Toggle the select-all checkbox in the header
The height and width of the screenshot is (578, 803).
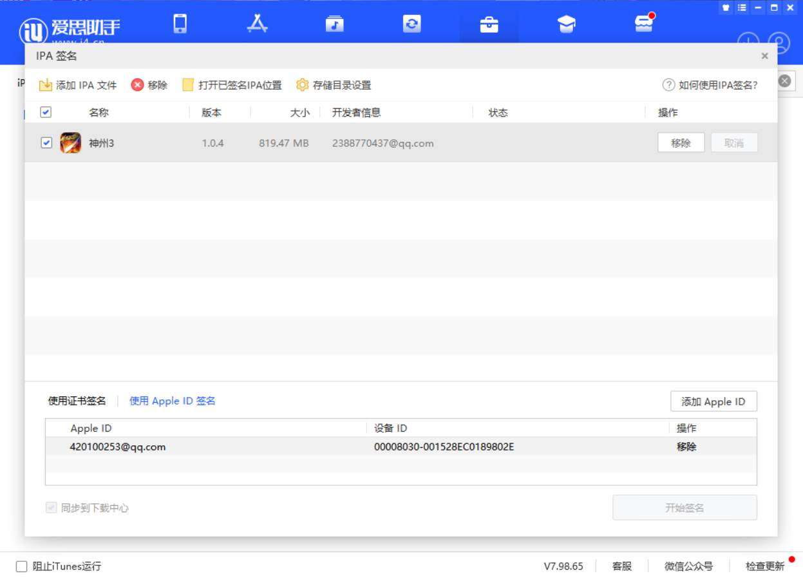(x=46, y=112)
